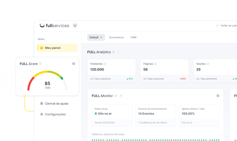Go to Configurações in sidebar

point(55,114)
